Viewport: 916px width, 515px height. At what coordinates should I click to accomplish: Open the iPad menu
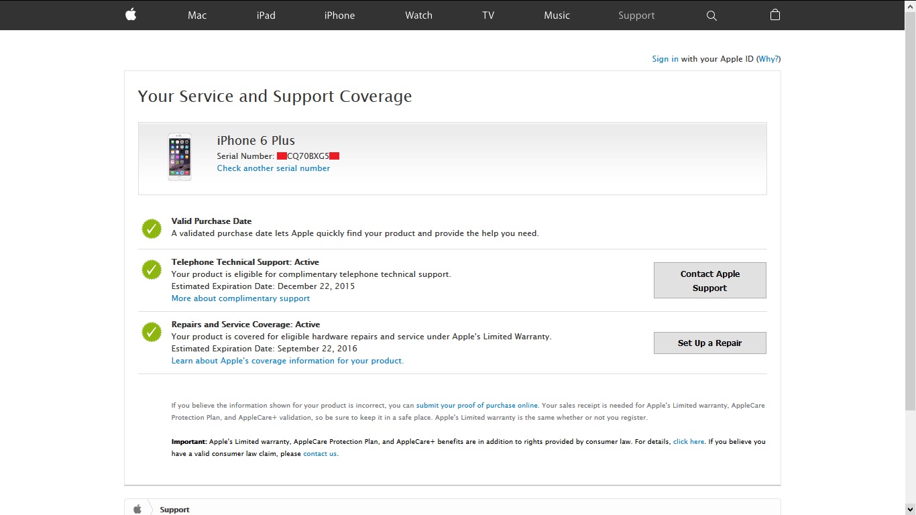point(266,15)
